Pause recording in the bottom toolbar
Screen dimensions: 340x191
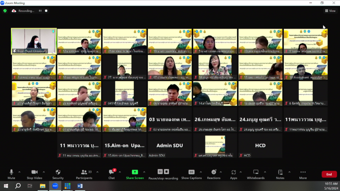click(160, 172)
